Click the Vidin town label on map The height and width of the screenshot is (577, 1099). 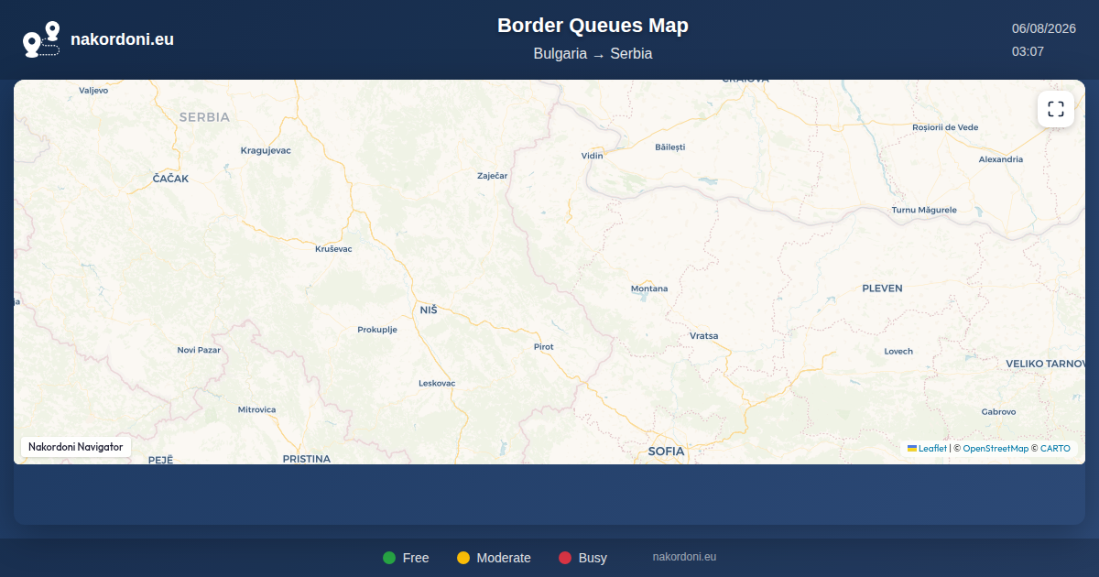[x=593, y=156]
